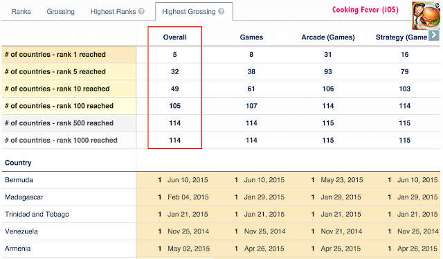Select the Highest Ranks tab
The image size is (443, 259).
pos(113,12)
